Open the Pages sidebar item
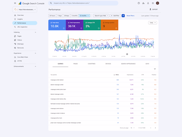182x137 pixels. tap(25, 36)
